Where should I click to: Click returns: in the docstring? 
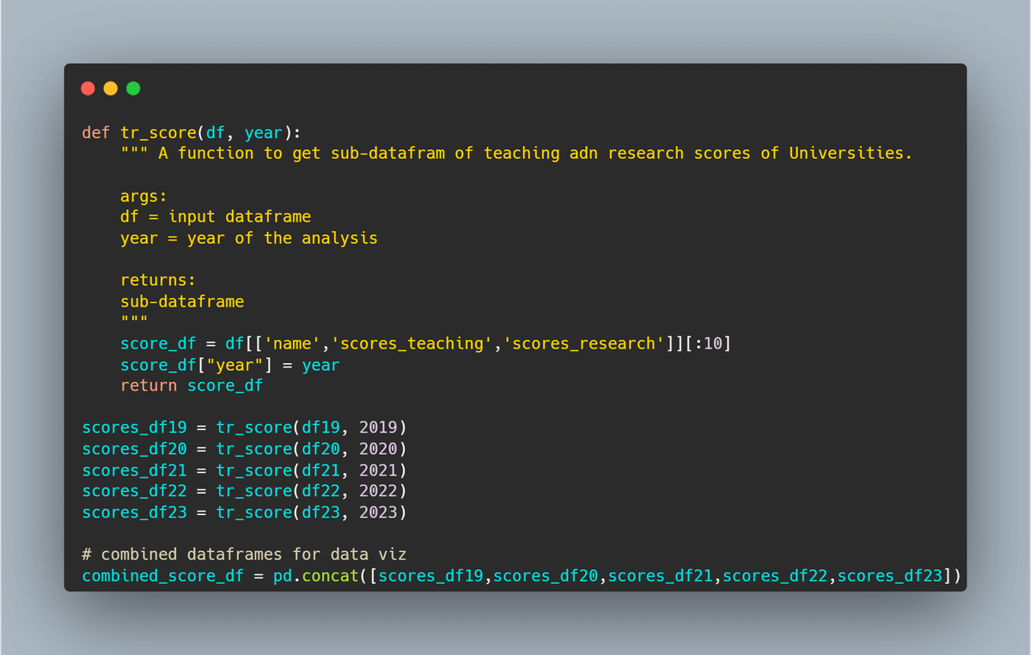click(158, 280)
